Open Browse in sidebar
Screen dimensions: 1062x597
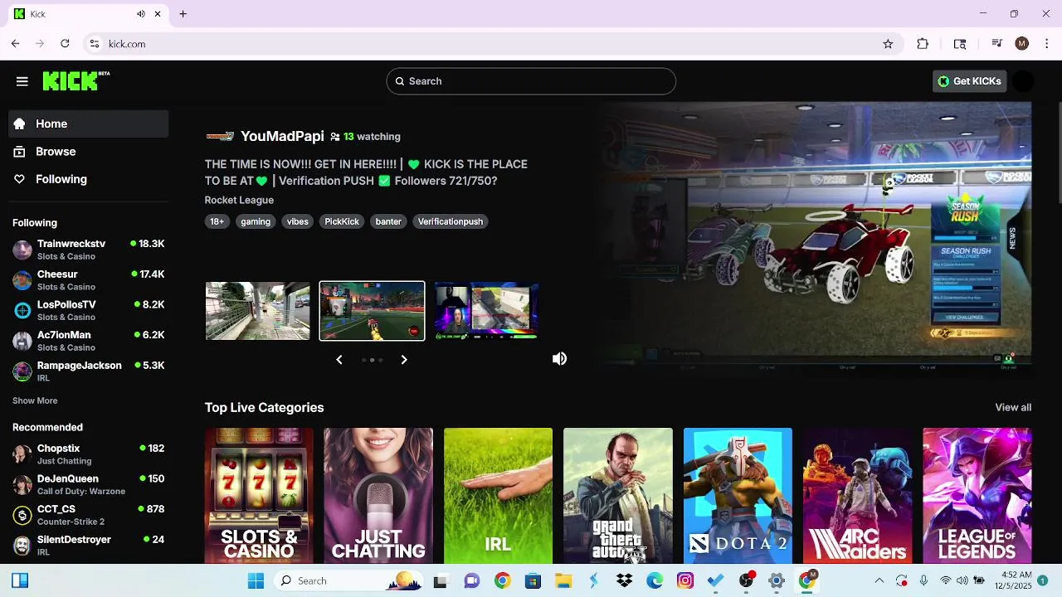click(x=89, y=152)
